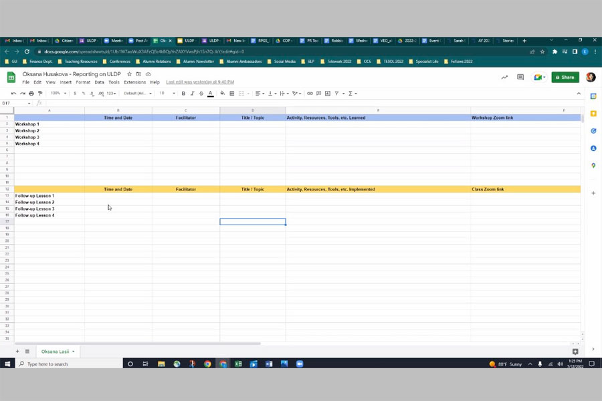Pick a cell fill color
Image resolution: width=602 pixels, height=401 pixels.
[x=223, y=94]
